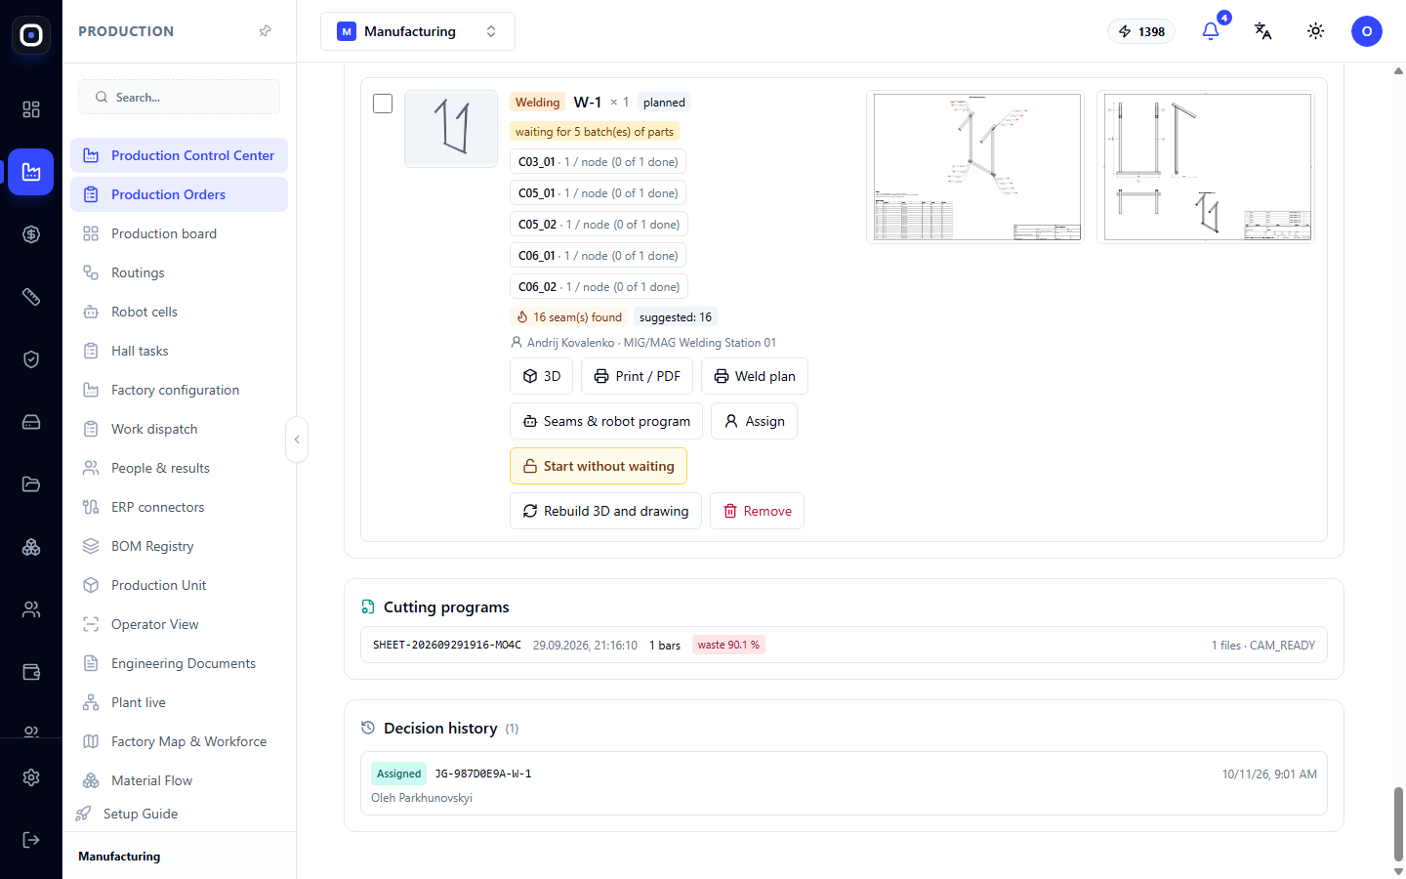The image size is (1406, 879).
Task: Open the settings gear rail icon
Action: pos(31,777)
